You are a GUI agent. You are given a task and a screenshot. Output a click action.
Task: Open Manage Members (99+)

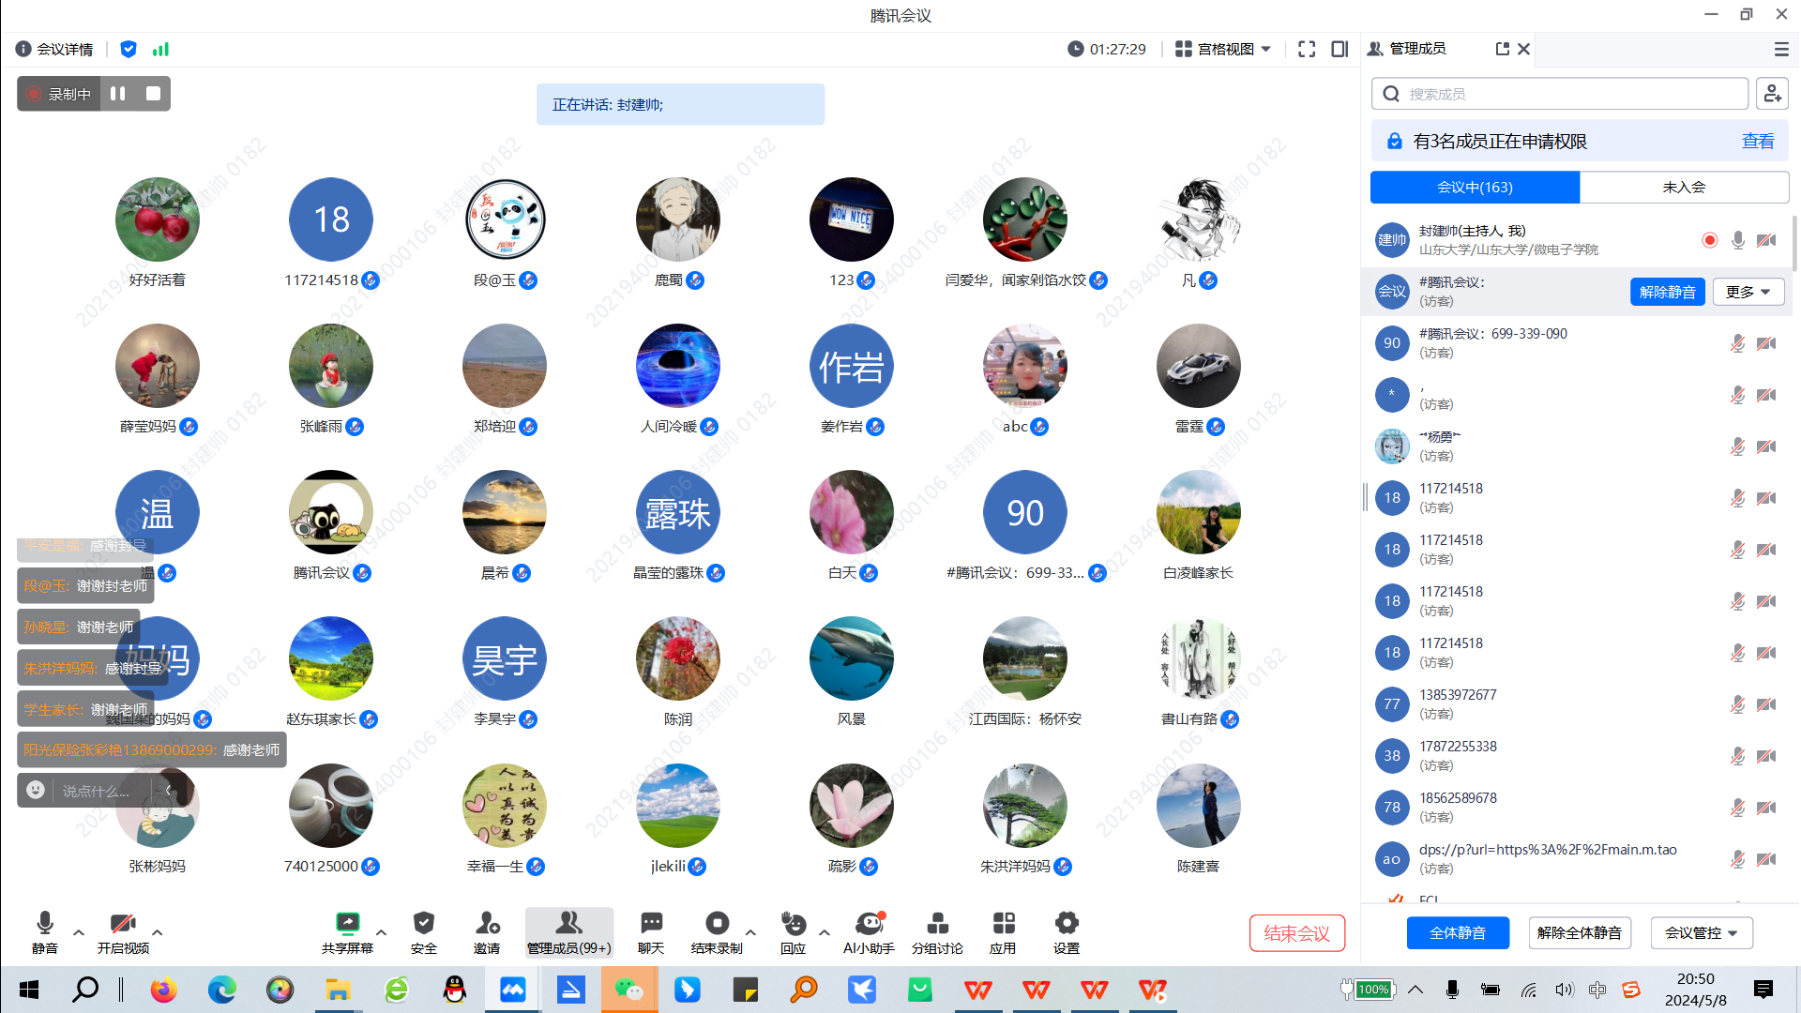click(x=569, y=932)
